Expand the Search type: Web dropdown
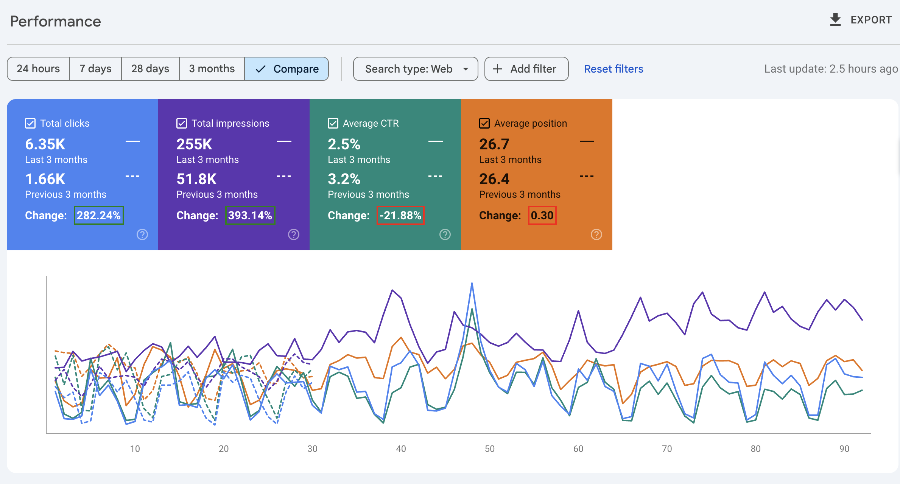This screenshot has width=900, height=484. click(x=409, y=69)
